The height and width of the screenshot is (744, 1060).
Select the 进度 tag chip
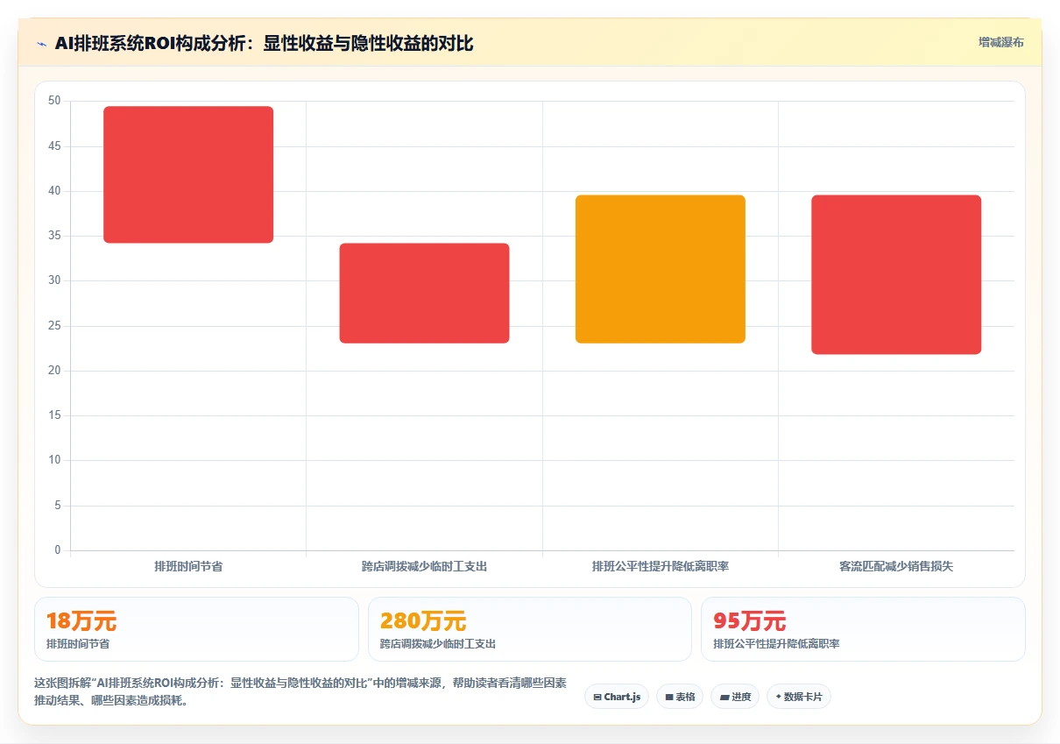[x=735, y=697]
